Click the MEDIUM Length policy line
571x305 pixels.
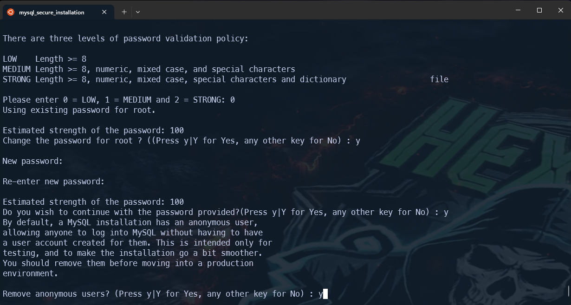[x=149, y=69]
